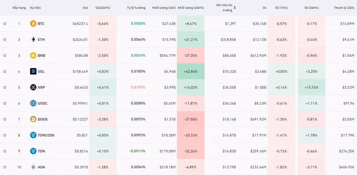This screenshot has height=175, width=357.
Task: Mark DOGE as favorite
Action: pos(4,119)
